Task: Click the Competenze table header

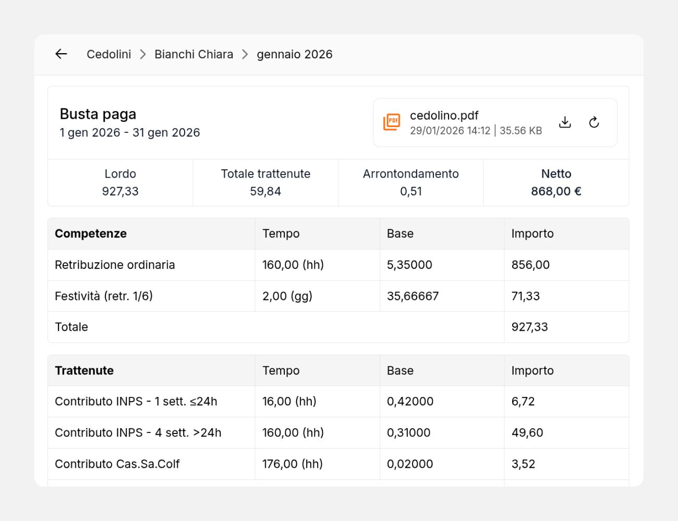Action: [91, 233]
